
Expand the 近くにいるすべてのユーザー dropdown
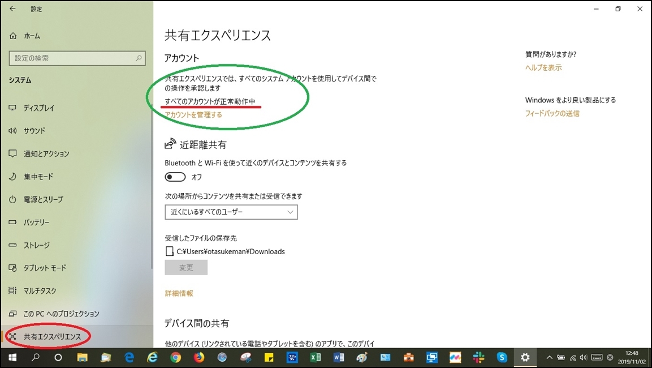click(231, 212)
